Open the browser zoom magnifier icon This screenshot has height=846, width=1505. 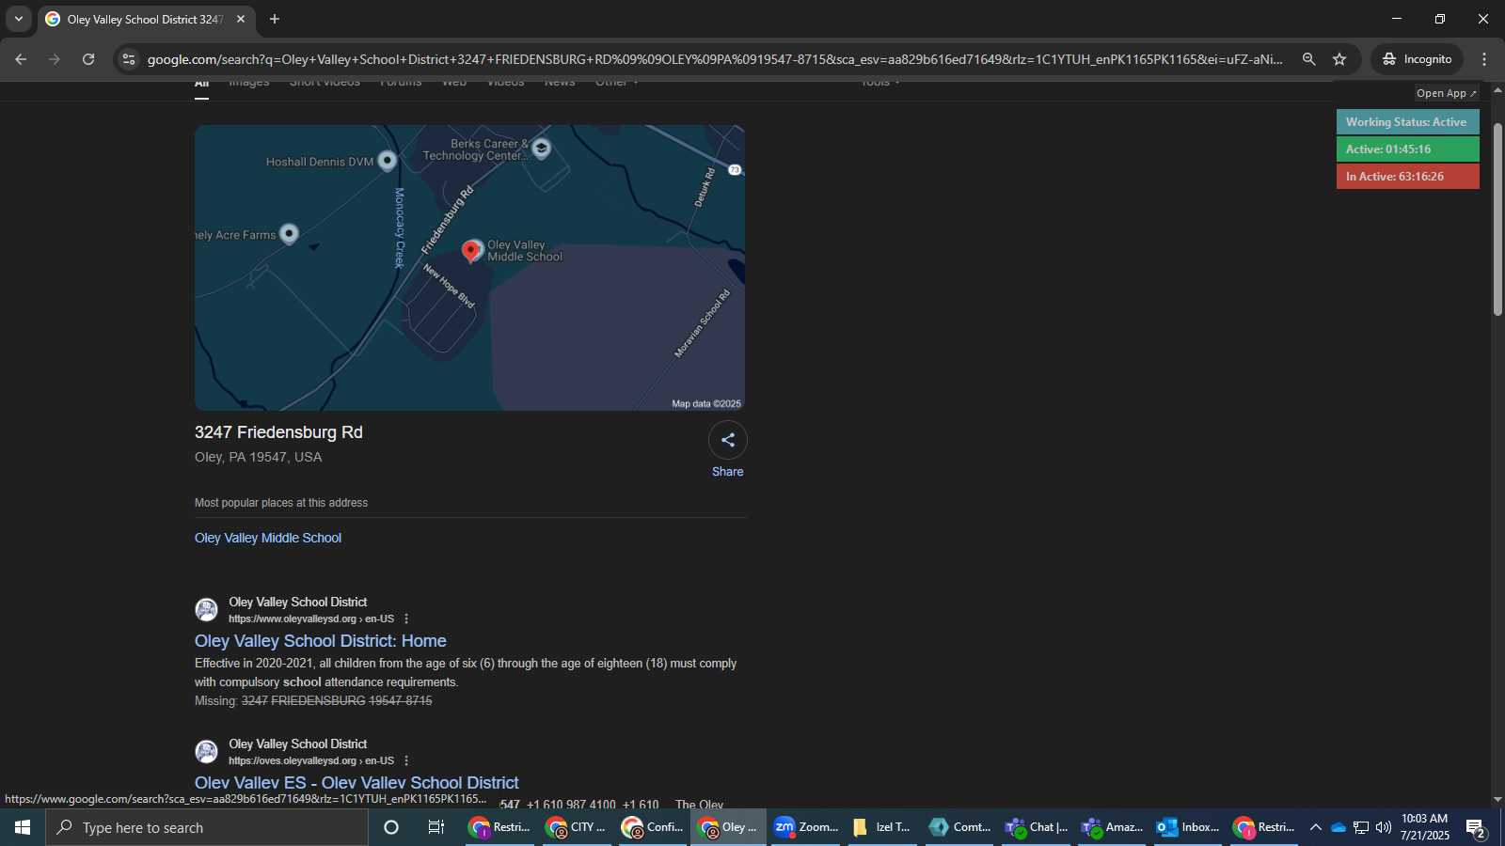coord(1308,59)
